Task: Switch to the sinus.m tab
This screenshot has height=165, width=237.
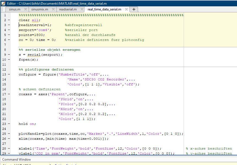Action: point(15,9)
